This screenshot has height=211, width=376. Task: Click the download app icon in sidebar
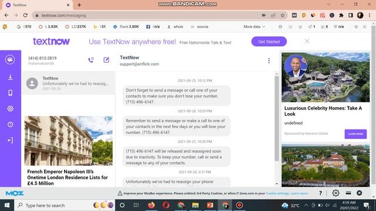[x=10, y=77]
